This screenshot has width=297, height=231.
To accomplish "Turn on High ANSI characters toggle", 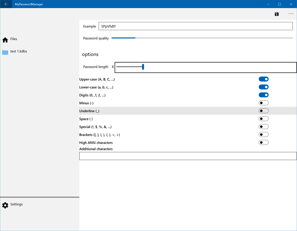I will pos(263,142).
